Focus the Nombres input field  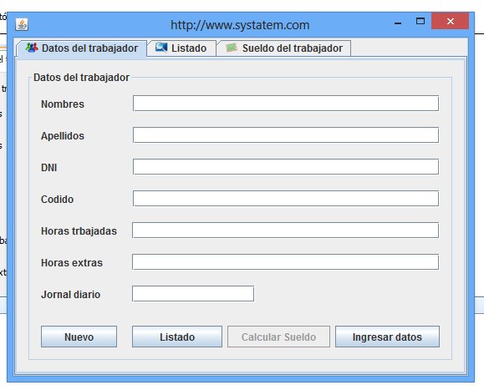click(286, 104)
